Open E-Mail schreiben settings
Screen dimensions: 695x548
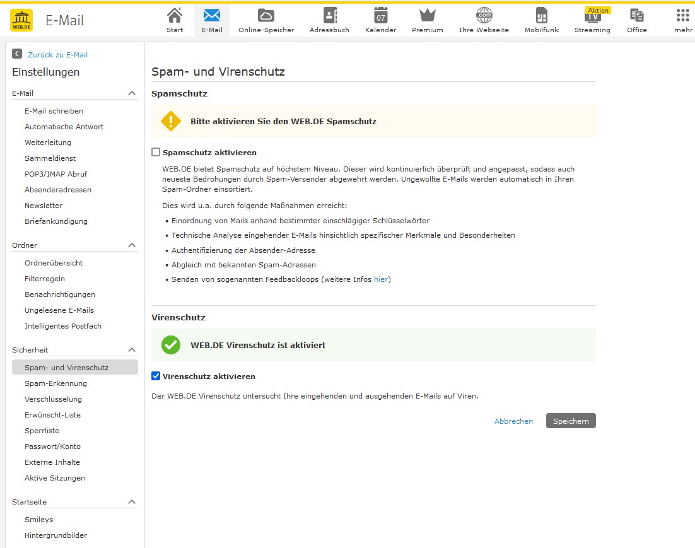(x=54, y=111)
